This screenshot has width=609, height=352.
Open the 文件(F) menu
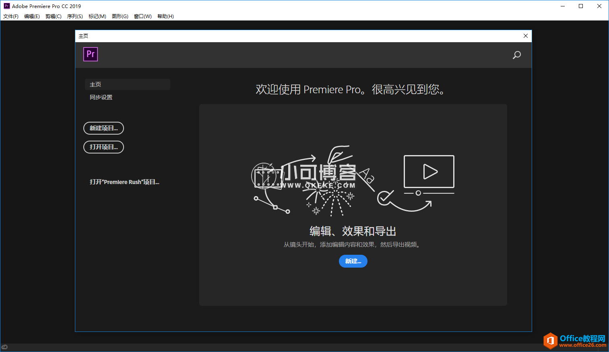click(x=11, y=16)
